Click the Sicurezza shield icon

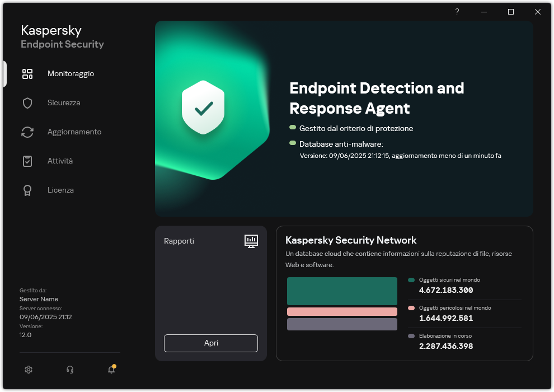pyautogui.click(x=27, y=103)
